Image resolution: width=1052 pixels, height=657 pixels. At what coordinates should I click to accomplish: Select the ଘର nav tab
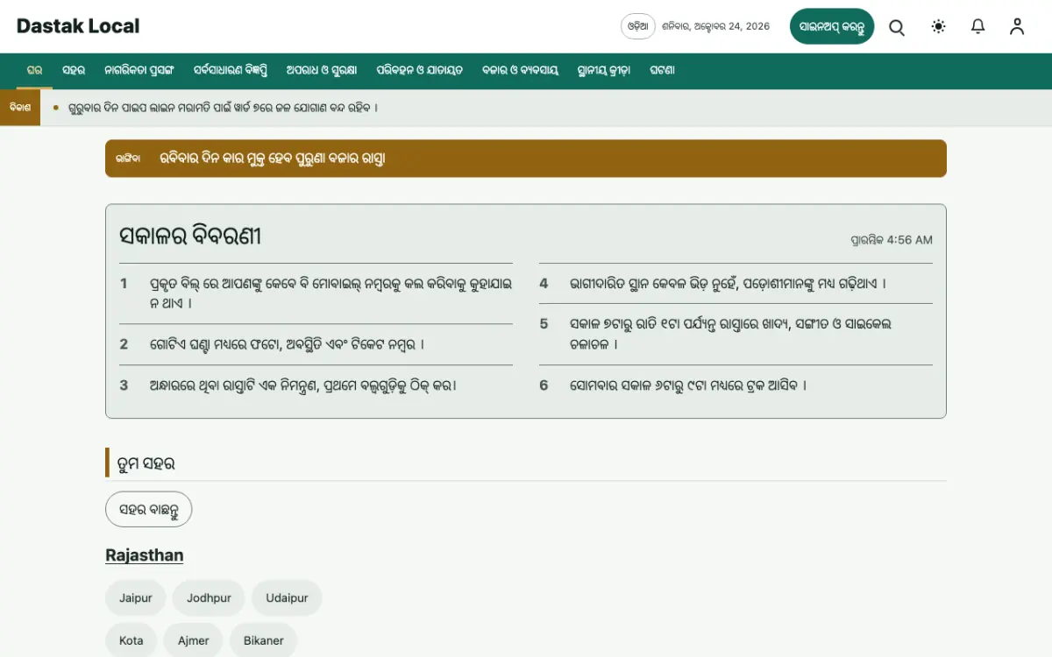click(34, 70)
